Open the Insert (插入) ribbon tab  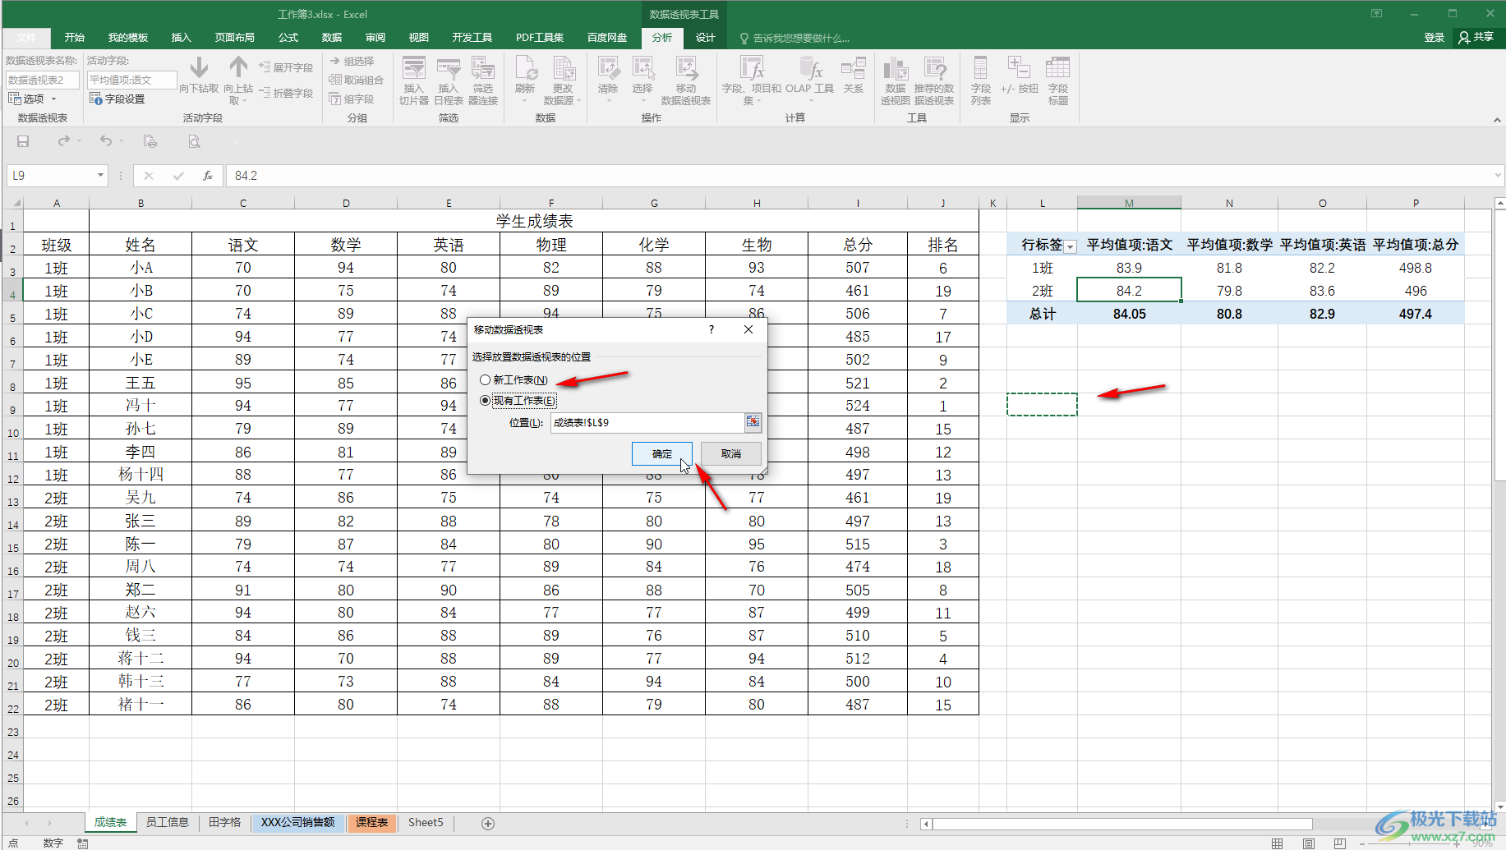click(181, 38)
